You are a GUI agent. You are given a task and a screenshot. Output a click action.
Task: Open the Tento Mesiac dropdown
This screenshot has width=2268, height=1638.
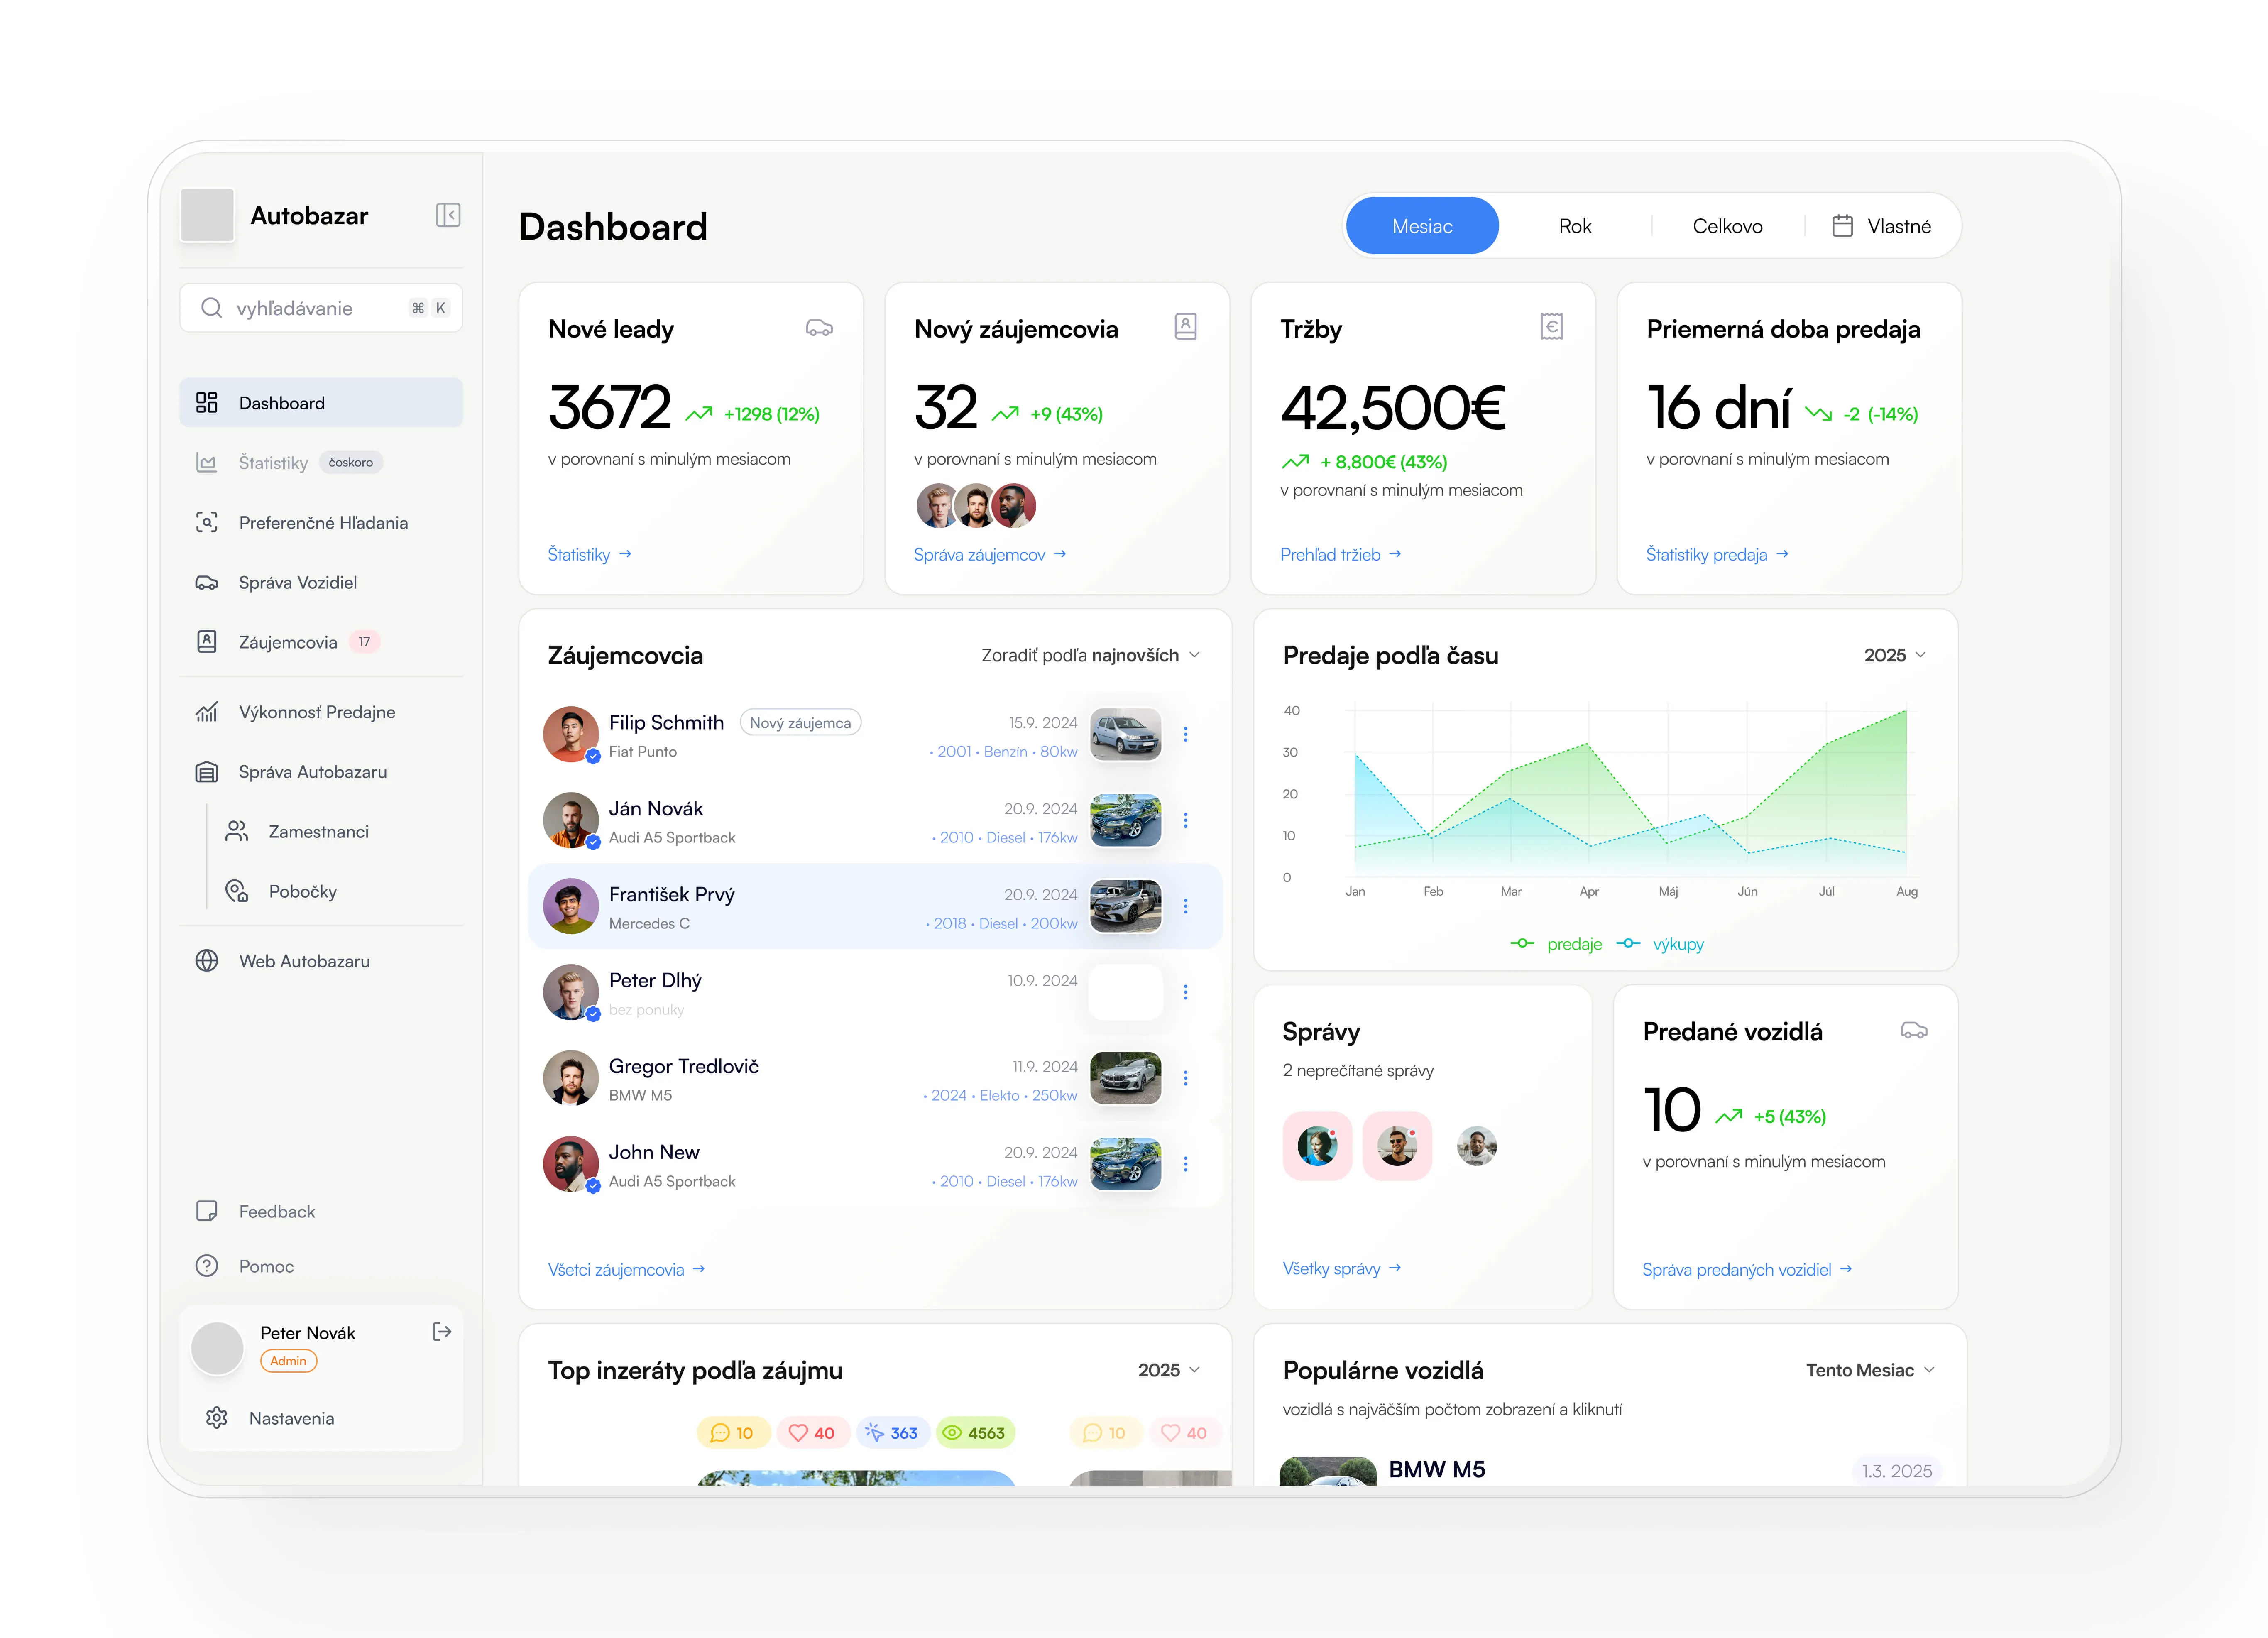1869,1370
